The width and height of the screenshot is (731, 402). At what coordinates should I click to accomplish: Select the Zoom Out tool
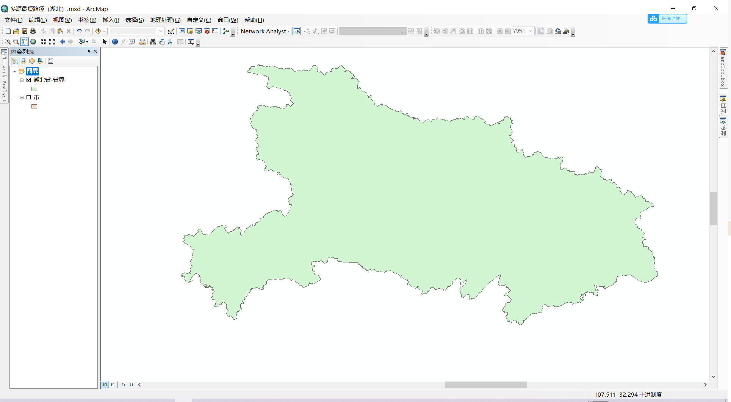[x=16, y=42]
